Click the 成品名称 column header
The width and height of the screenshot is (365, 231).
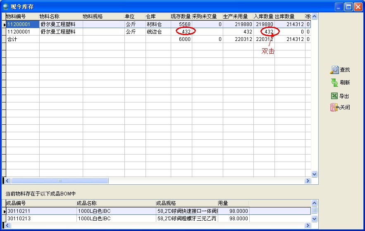click(116, 203)
